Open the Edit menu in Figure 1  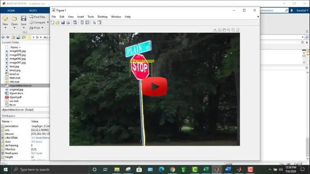click(x=62, y=17)
